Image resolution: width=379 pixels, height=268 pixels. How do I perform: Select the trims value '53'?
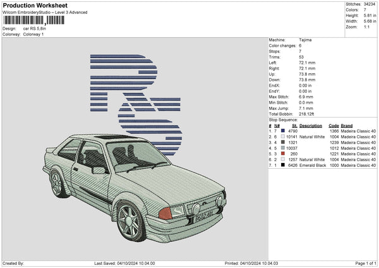coord(301,57)
